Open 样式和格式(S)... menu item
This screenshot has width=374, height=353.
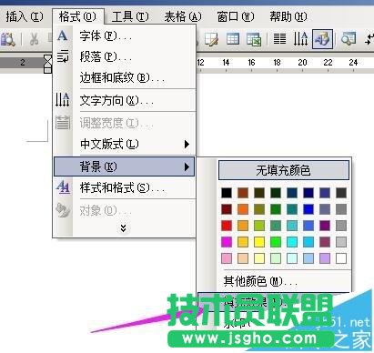[125, 188]
